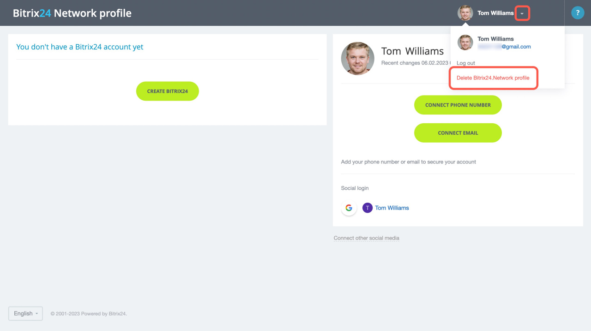Click the Bitrix24 Network profile logo
Image resolution: width=591 pixels, height=331 pixels.
tap(72, 13)
